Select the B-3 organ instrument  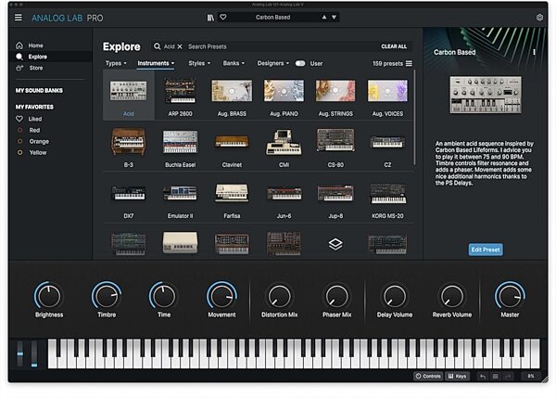click(129, 148)
